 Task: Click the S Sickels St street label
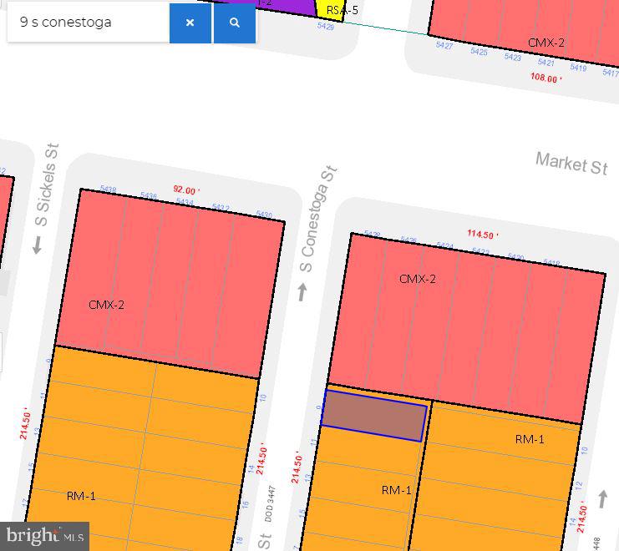point(48,186)
